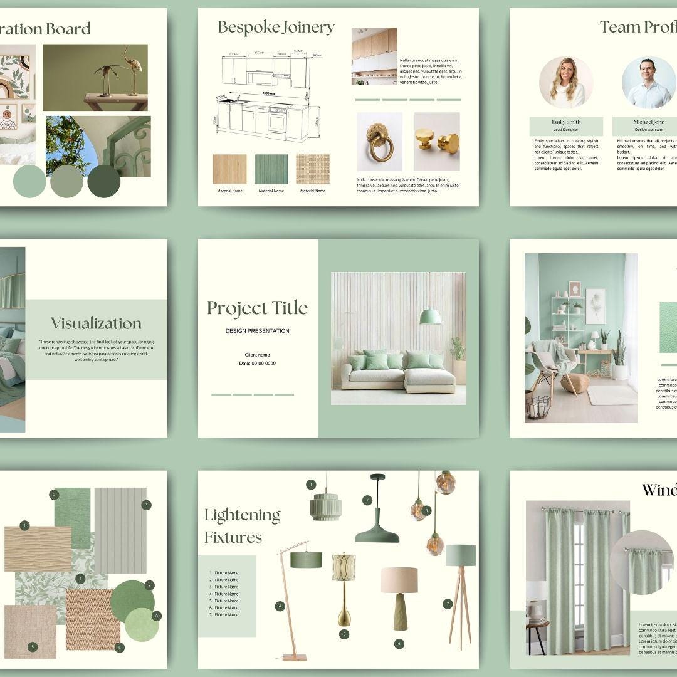
Task: Click the Emily Smith Lead Designer name label
Action: [567, 123]
